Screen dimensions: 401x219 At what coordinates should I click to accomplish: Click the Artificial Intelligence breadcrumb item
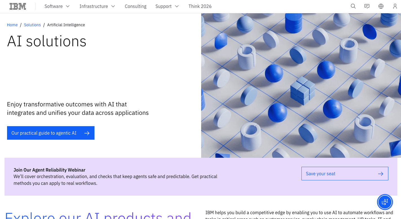tap(66, 25)
